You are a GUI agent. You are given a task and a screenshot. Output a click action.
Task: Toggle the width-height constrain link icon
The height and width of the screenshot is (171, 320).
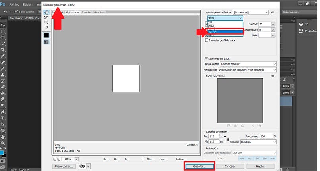pyautogui.click(x=227, y=139)
